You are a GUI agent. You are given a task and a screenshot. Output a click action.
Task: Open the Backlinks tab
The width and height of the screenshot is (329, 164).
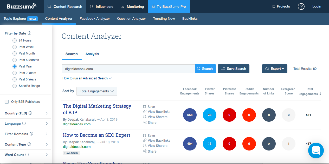(x=190, y=19)
